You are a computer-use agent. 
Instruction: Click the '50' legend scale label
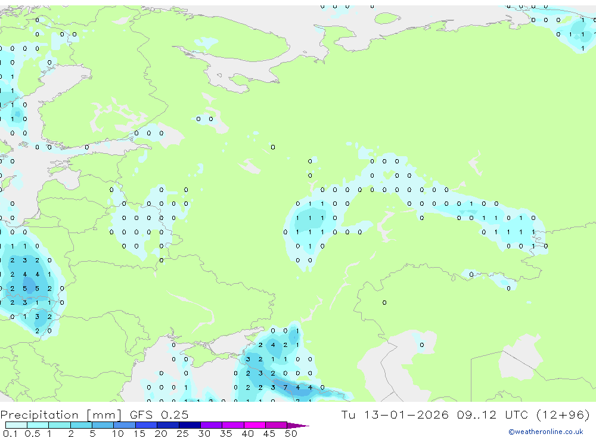pos(291,433)
